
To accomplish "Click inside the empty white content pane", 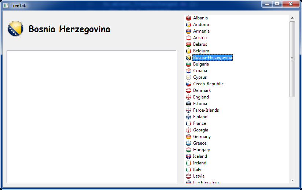I will pyautogui.click(x=91, y=116).
